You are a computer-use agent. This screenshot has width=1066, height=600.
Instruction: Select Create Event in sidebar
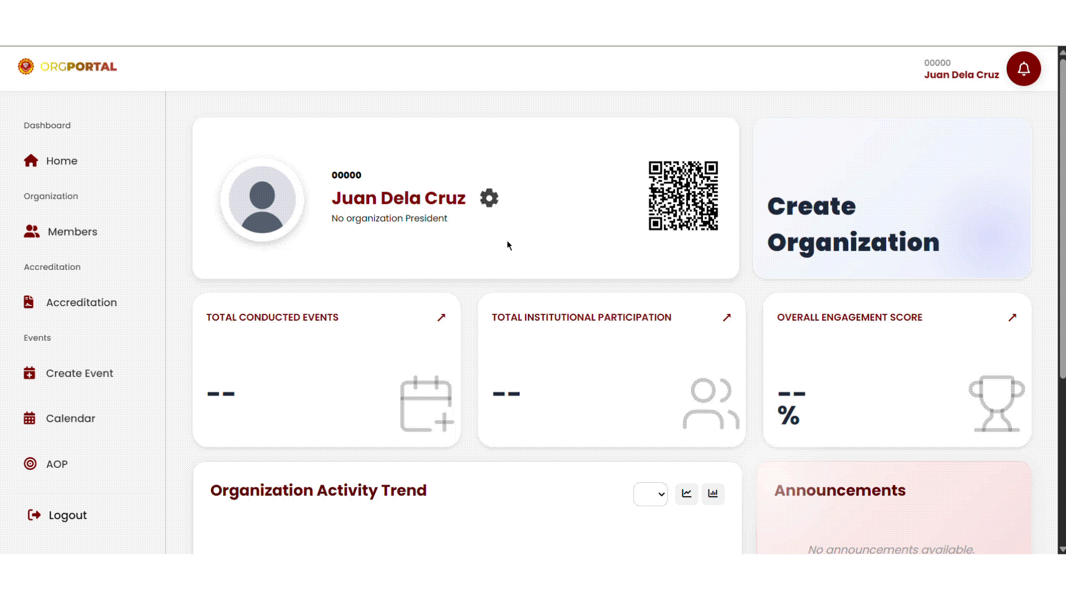(79, 373)
